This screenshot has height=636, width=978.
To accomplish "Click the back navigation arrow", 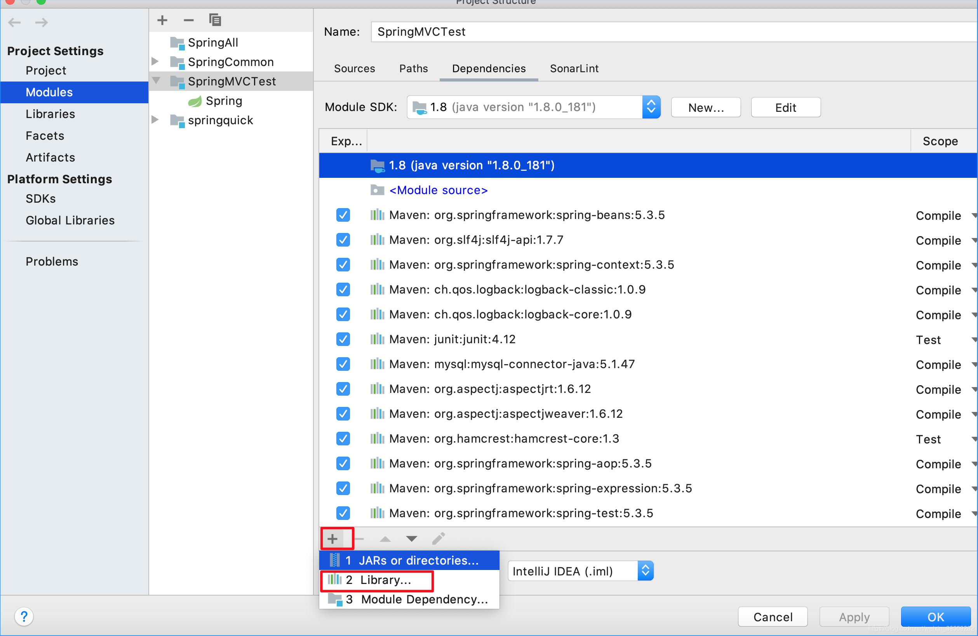I will click(x=15, y=22).
